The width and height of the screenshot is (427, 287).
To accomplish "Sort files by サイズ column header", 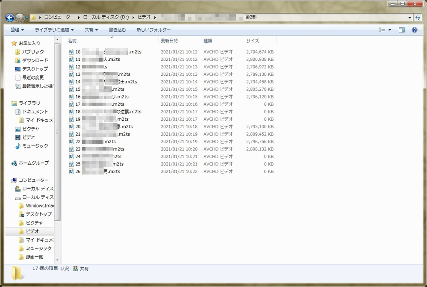I will coord(253,41).
